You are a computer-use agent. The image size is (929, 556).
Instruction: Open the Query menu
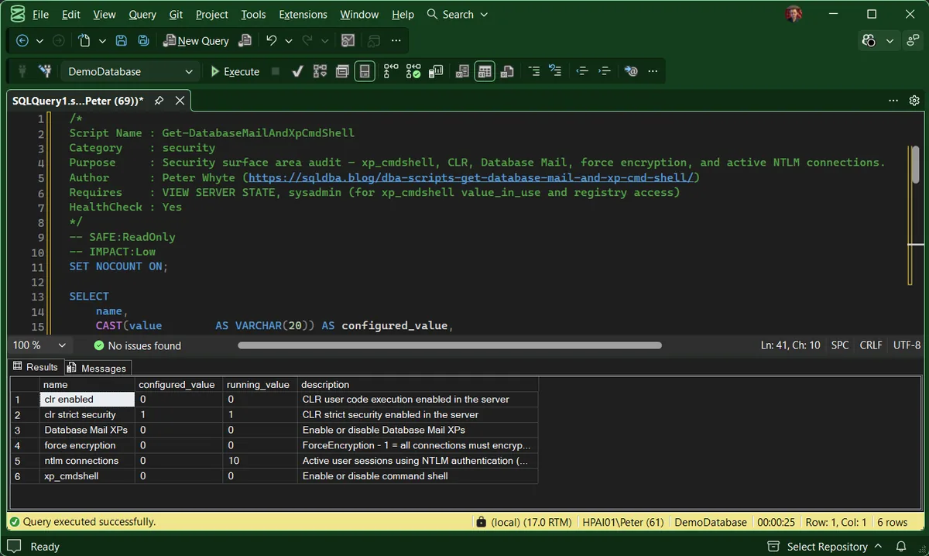(x=142, y=14)
